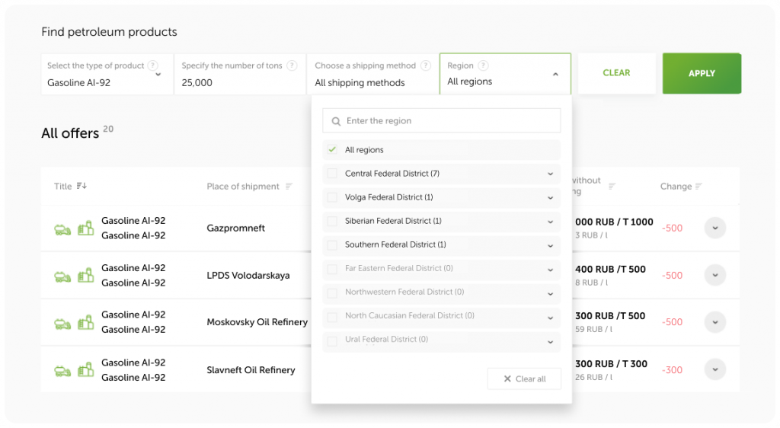
Task: Expand the Siberian Federal District list
Action: click(550, 222)
